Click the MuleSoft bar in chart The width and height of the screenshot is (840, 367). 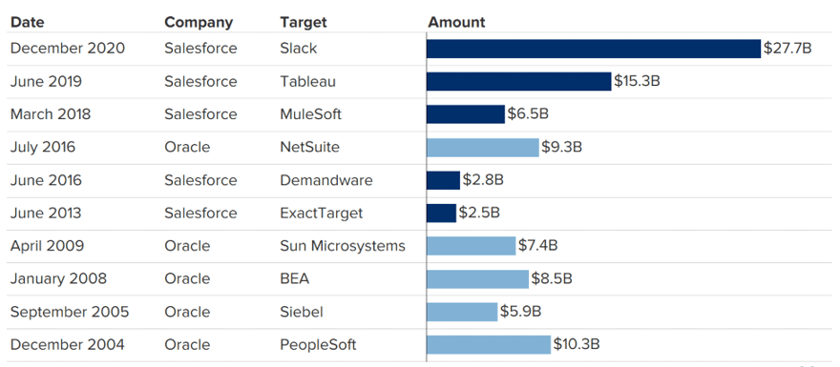pyautogui.click(x=466, y=114)
